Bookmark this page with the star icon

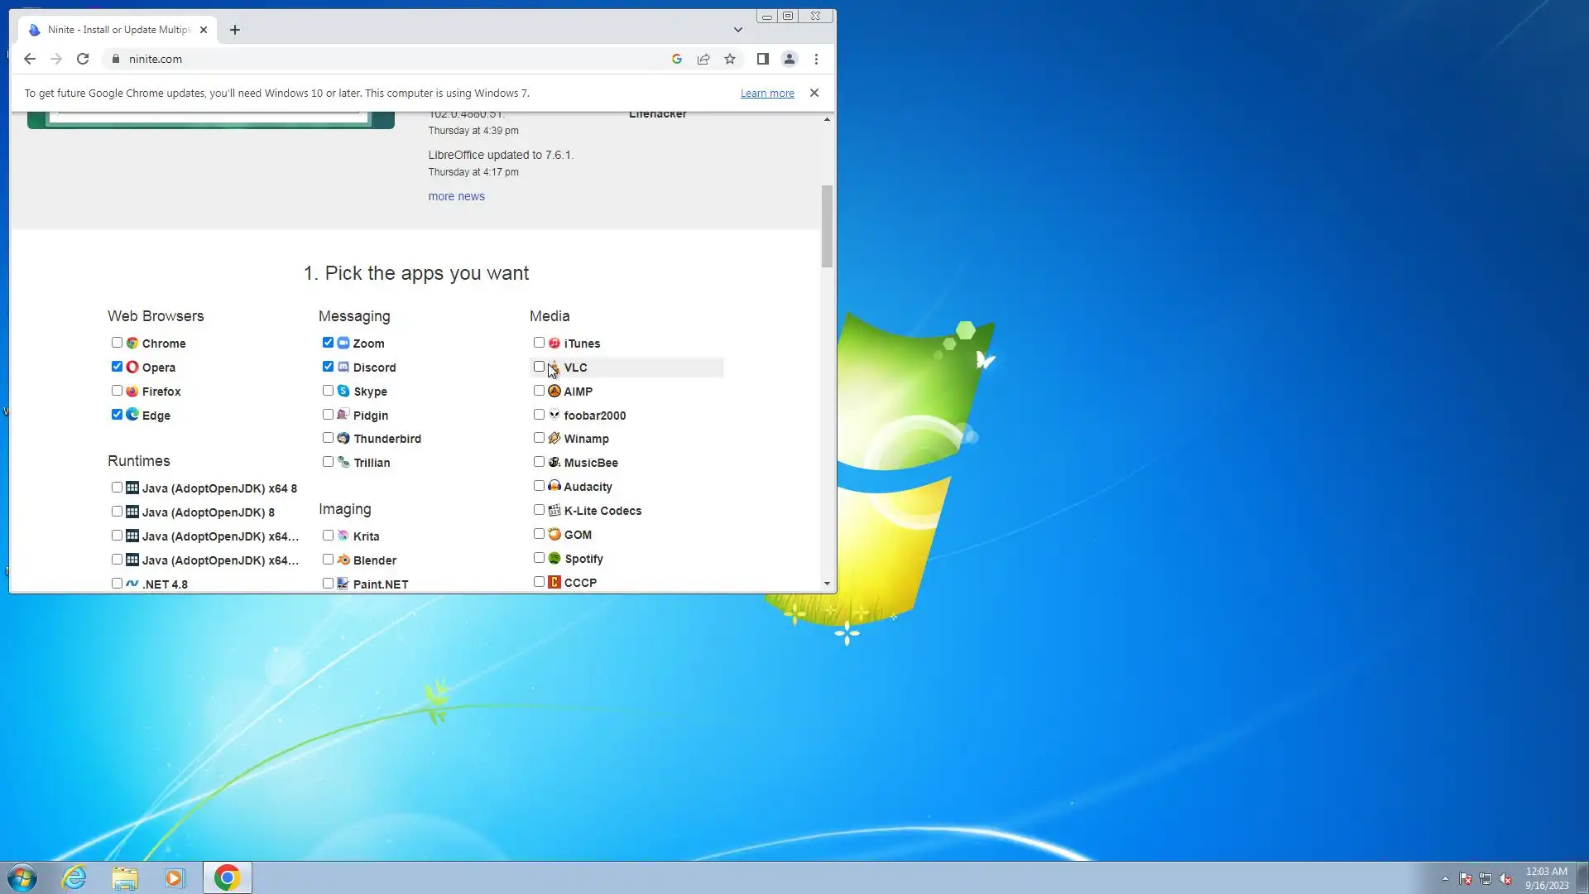tap(730, 59)
